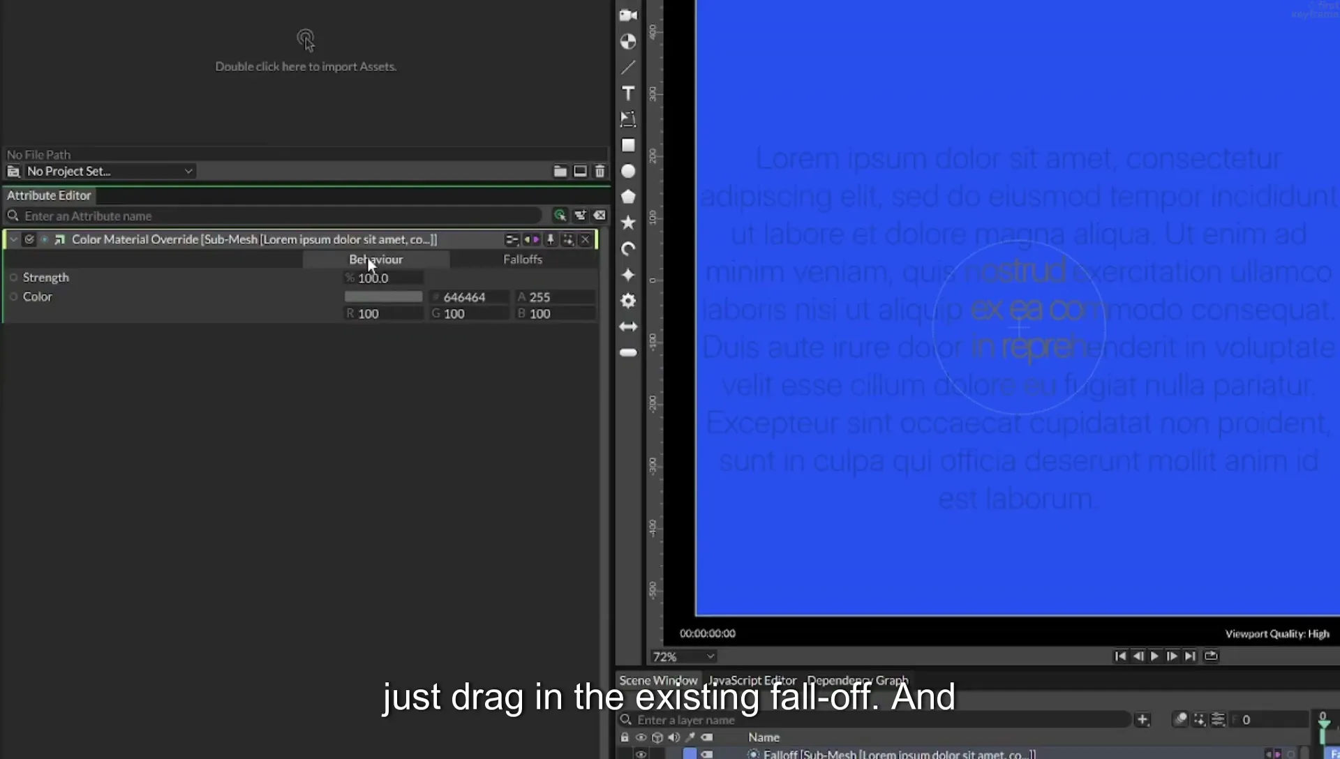Collapse the Color Material Override section
The height and width of the screenshot is (759, 1340).
[13, 239]
